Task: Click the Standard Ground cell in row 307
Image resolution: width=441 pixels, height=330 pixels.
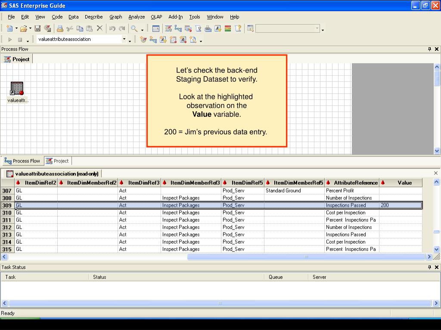Action: point(294,191)
